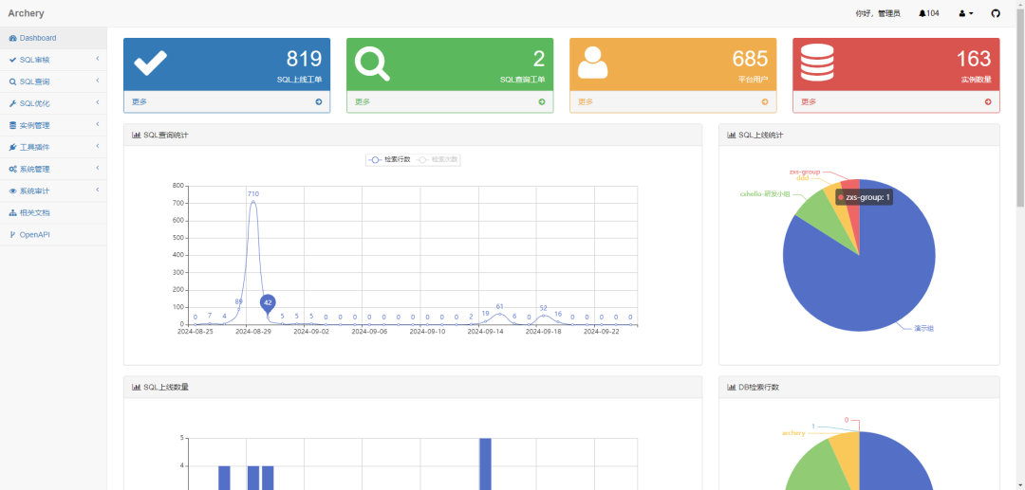1025x490 pixels.
Task: Expand the 实例管理 sidebar menu
Action: pos(52,125)
